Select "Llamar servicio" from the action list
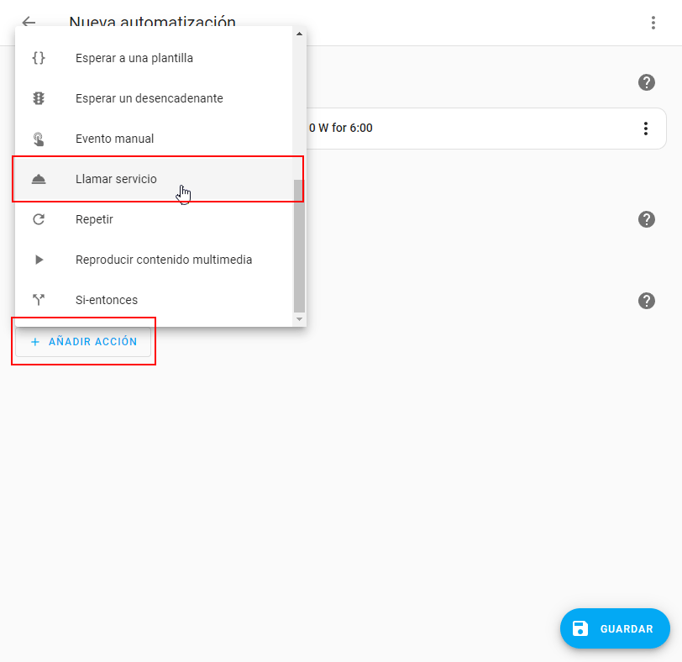The width and height of the screenshot is (682, 662). [x=116, y=179]
